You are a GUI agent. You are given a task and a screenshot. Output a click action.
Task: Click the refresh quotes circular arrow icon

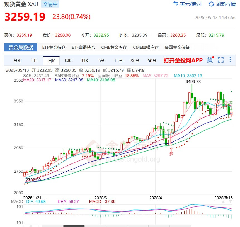212,4
